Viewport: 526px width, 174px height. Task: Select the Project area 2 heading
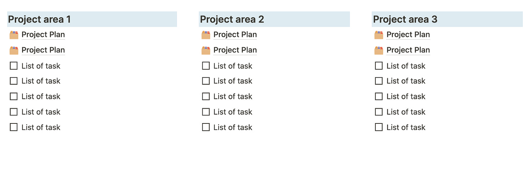coord(275,19)
